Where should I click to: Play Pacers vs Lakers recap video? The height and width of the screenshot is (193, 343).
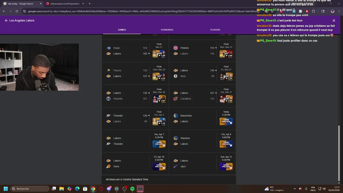tap(159, 76)
